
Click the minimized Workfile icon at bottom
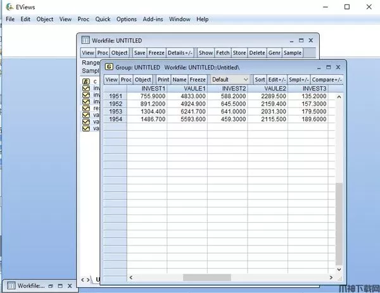tap(10, 285)
